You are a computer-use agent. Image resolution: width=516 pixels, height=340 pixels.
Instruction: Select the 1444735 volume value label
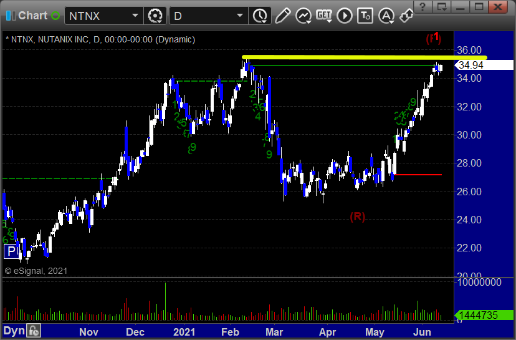[484, 315]
